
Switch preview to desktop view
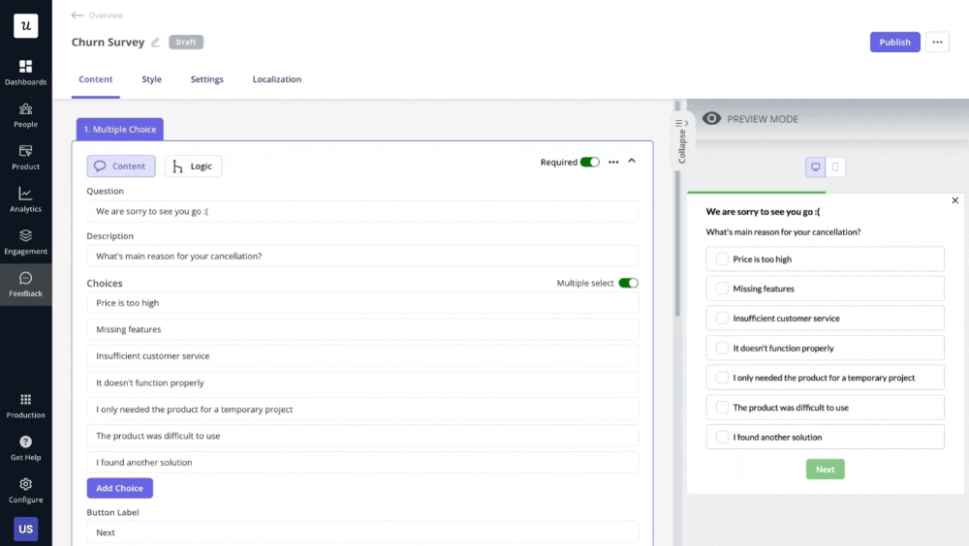point(815,167)
